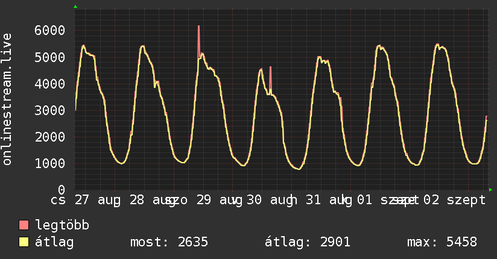Viewport: 497px width, 259px height.
Task: Click the cs 27 aug date label
Action: (86, 200)
